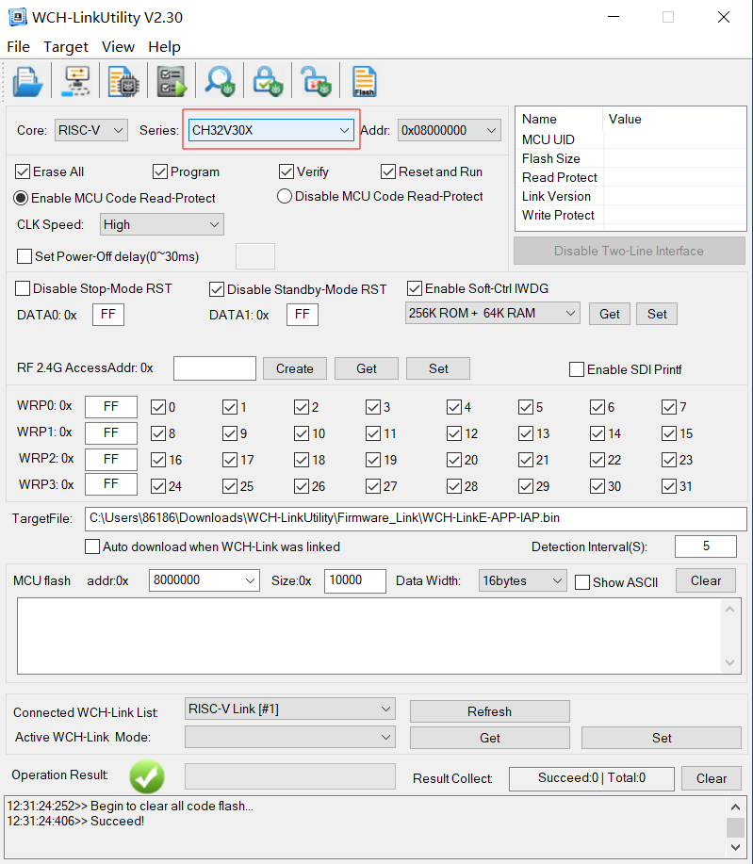Click the MCU flash Size input field
This screenshot has height=864, width=753.
355,580
